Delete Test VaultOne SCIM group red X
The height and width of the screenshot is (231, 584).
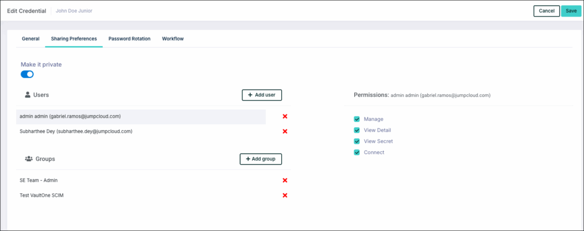pyautogui.click(x=285, y=195)
